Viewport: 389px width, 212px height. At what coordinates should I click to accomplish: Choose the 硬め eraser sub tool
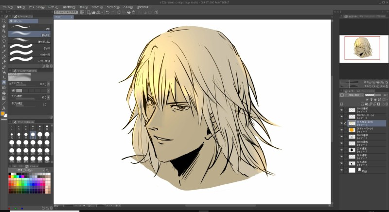tap(30, 28)
